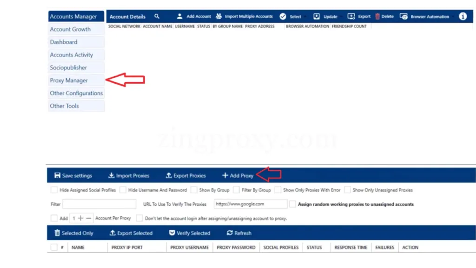Click the red Delete trash icon
476x268 pixels.
(377, 16)
